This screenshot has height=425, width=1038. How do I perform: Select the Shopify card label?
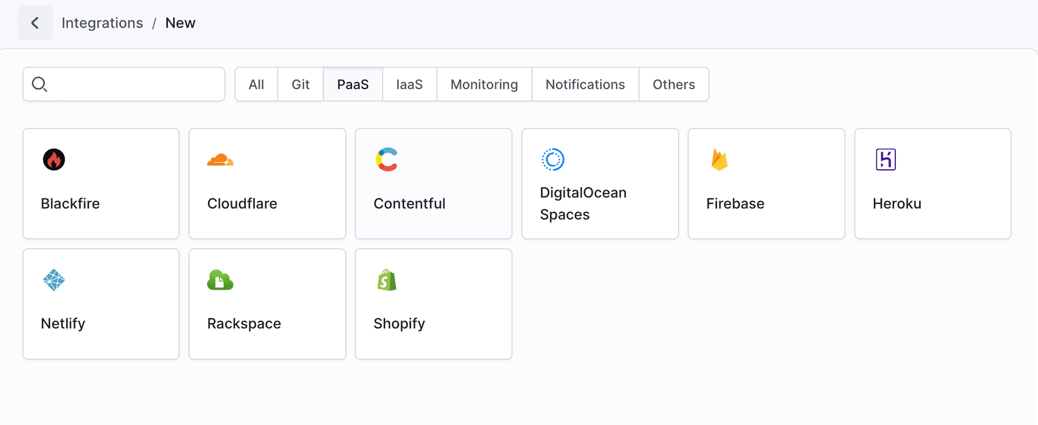(399, 323)
